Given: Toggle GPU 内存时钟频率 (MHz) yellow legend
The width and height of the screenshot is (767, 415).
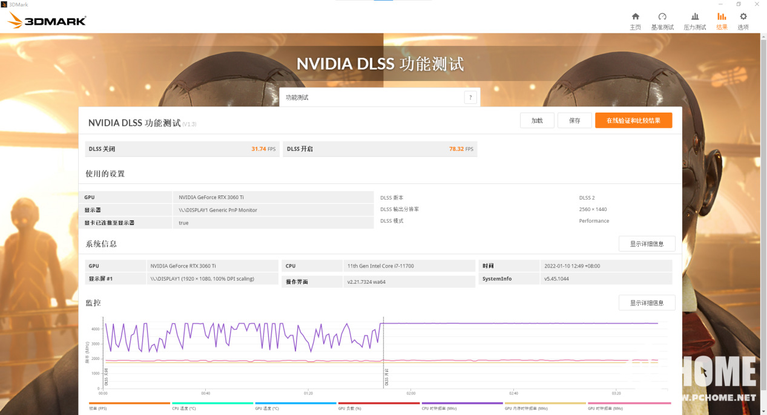Looking at the screenshot, I should coord(545,406).
